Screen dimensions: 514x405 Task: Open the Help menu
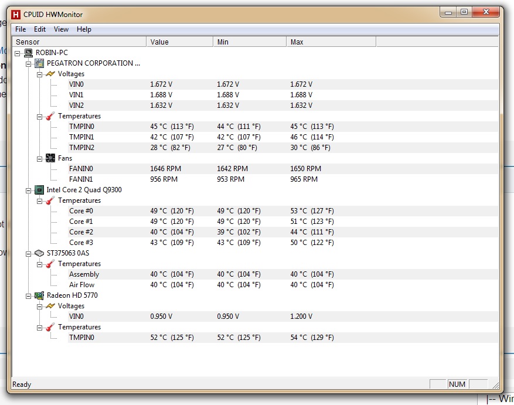(84, 29)
